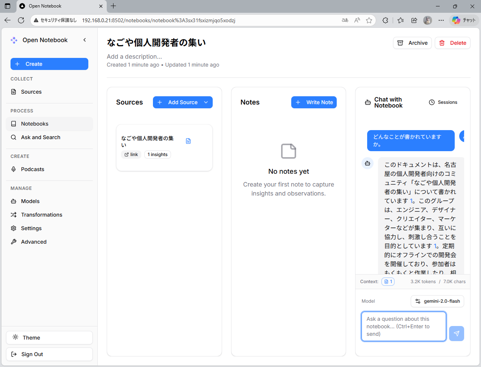Select the Open Notebook browser tab
This screenshot has height=367, width=481.
click(61, 6)
